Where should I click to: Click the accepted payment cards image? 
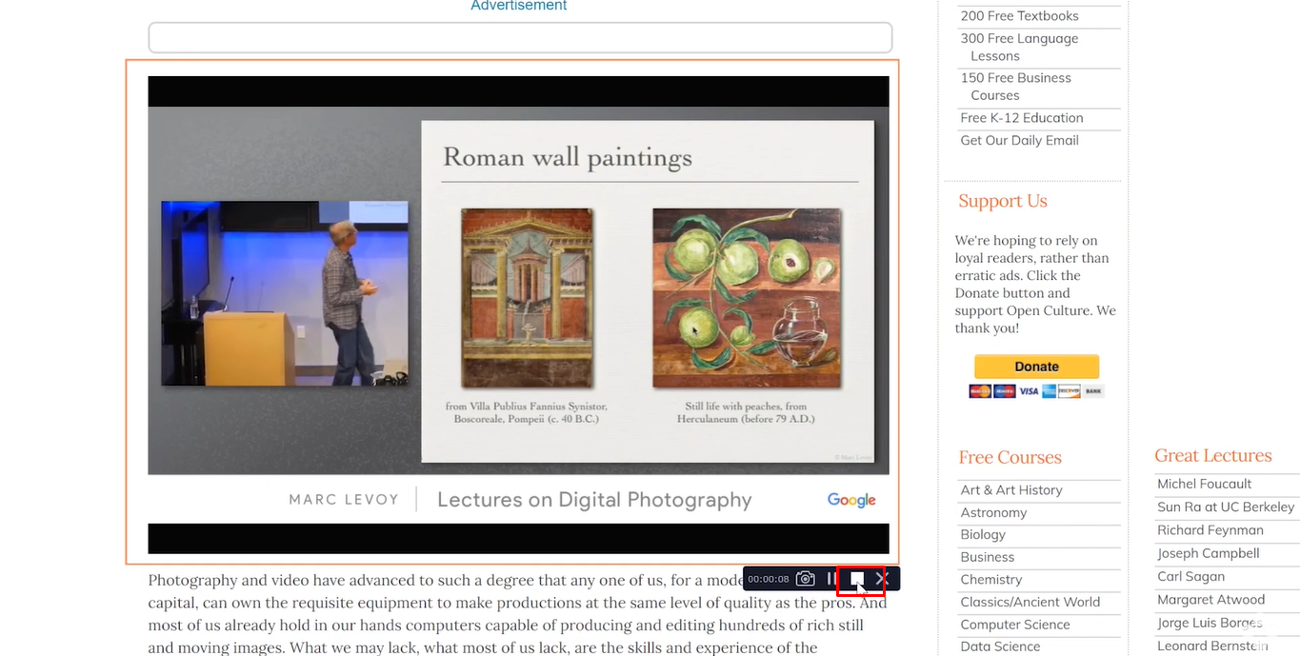[1036, 391]
